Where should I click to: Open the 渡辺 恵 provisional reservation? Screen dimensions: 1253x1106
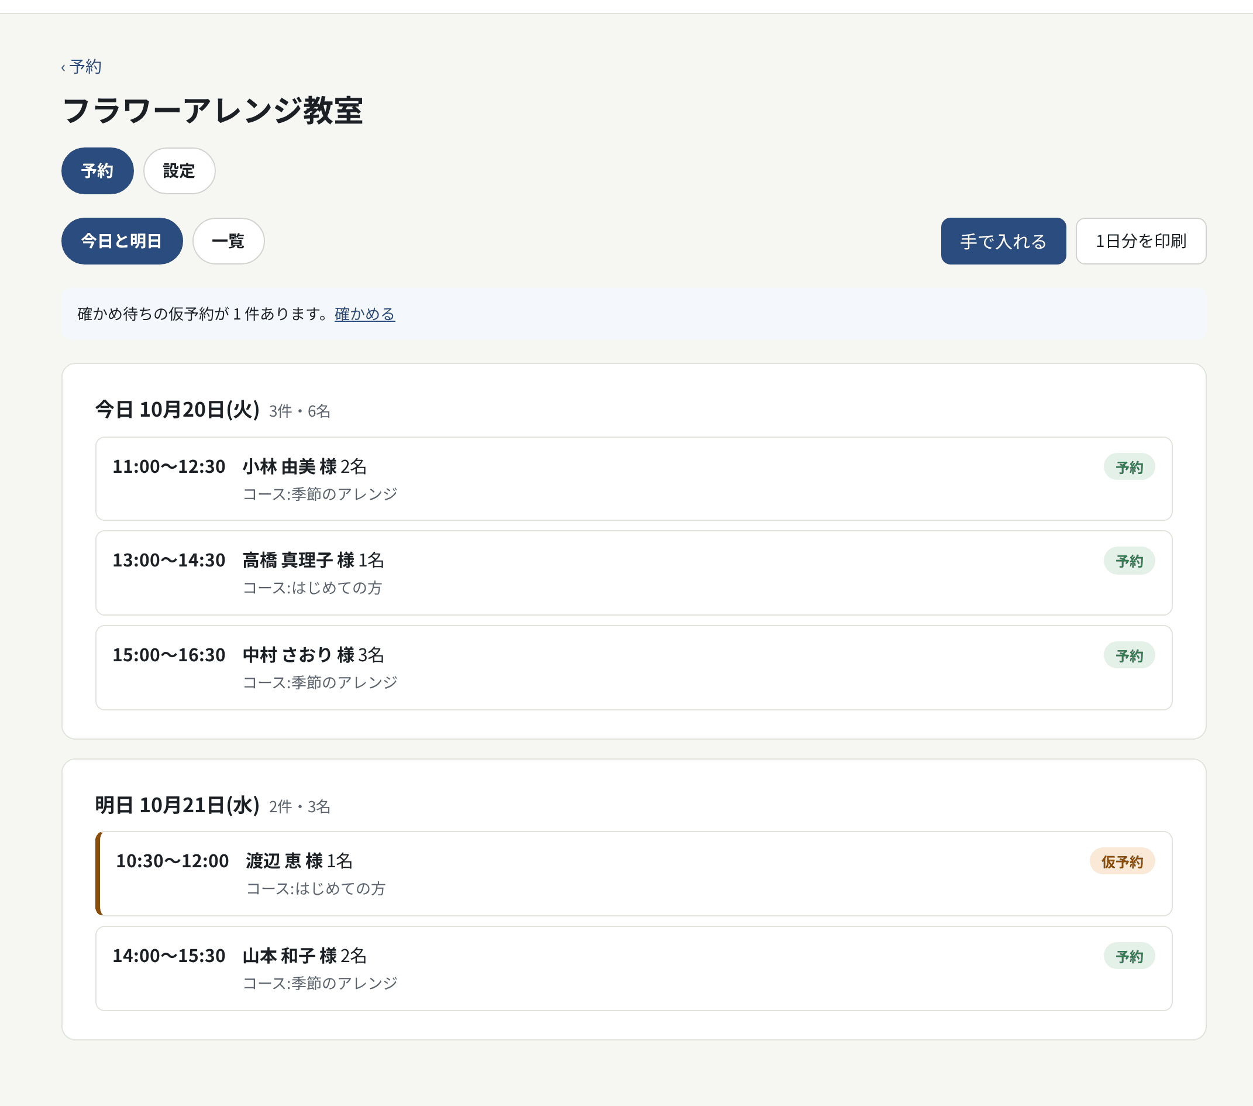tap(634, 874)
